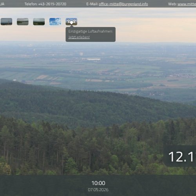Open the office-mitte@burgenland.info email link
This screenshot has width=196, height=196.
point(123,4)
